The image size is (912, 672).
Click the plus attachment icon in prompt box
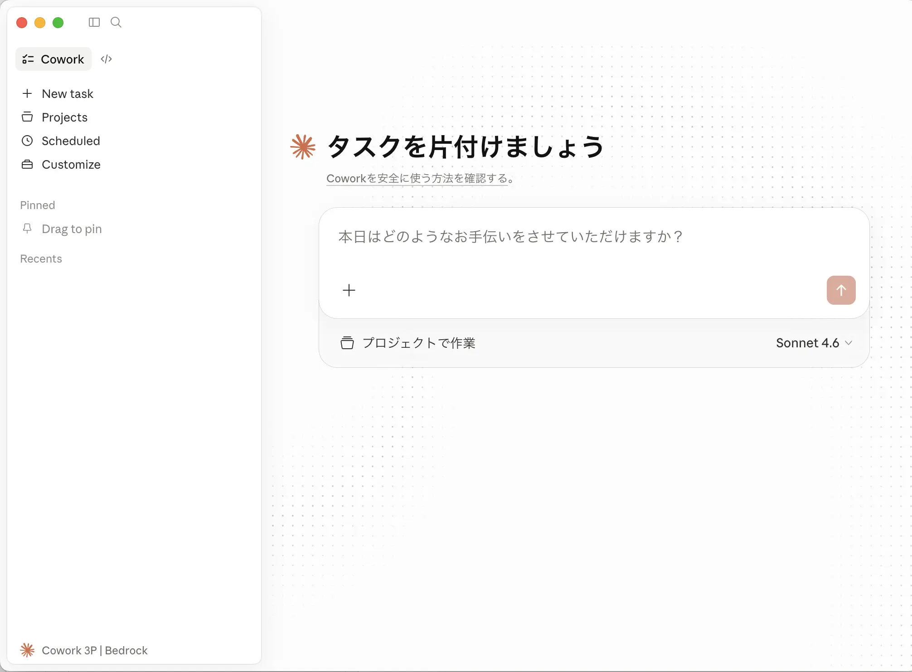[349, 290]
